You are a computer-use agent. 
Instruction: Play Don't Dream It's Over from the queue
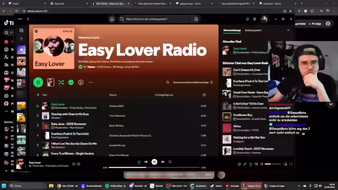coord(227,72)
